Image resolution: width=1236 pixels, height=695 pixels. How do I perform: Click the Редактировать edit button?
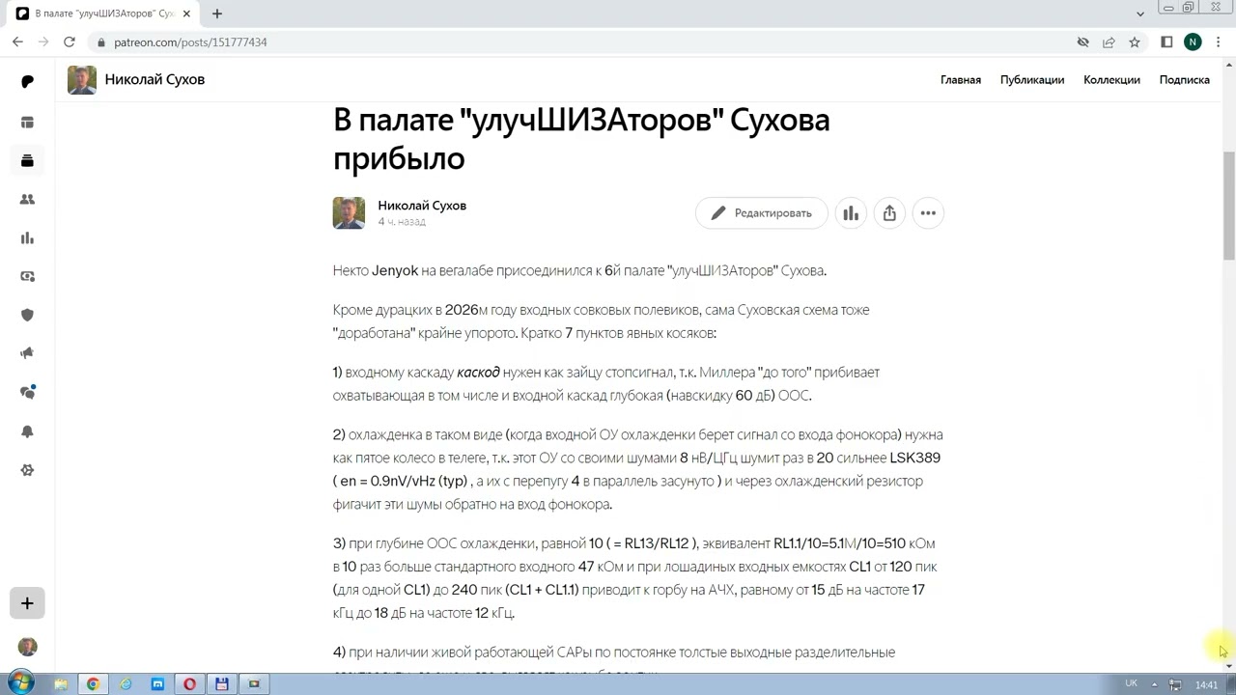pos(762,213)
